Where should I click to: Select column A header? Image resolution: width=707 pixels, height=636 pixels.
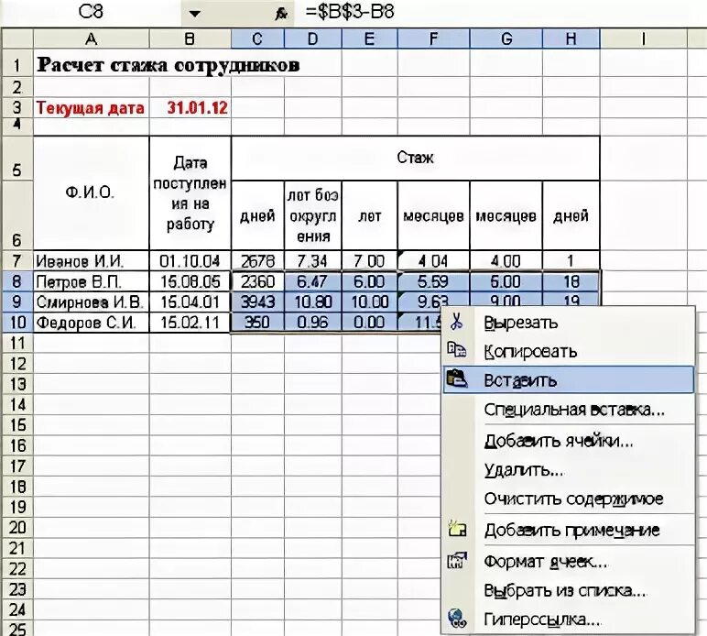click(x=91, y=38)
